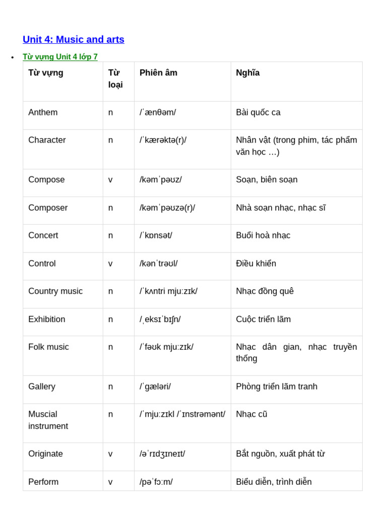This screenshot has height=516, width=387.
Task: Click the Từ vựng column header
Action: [46, 73]
